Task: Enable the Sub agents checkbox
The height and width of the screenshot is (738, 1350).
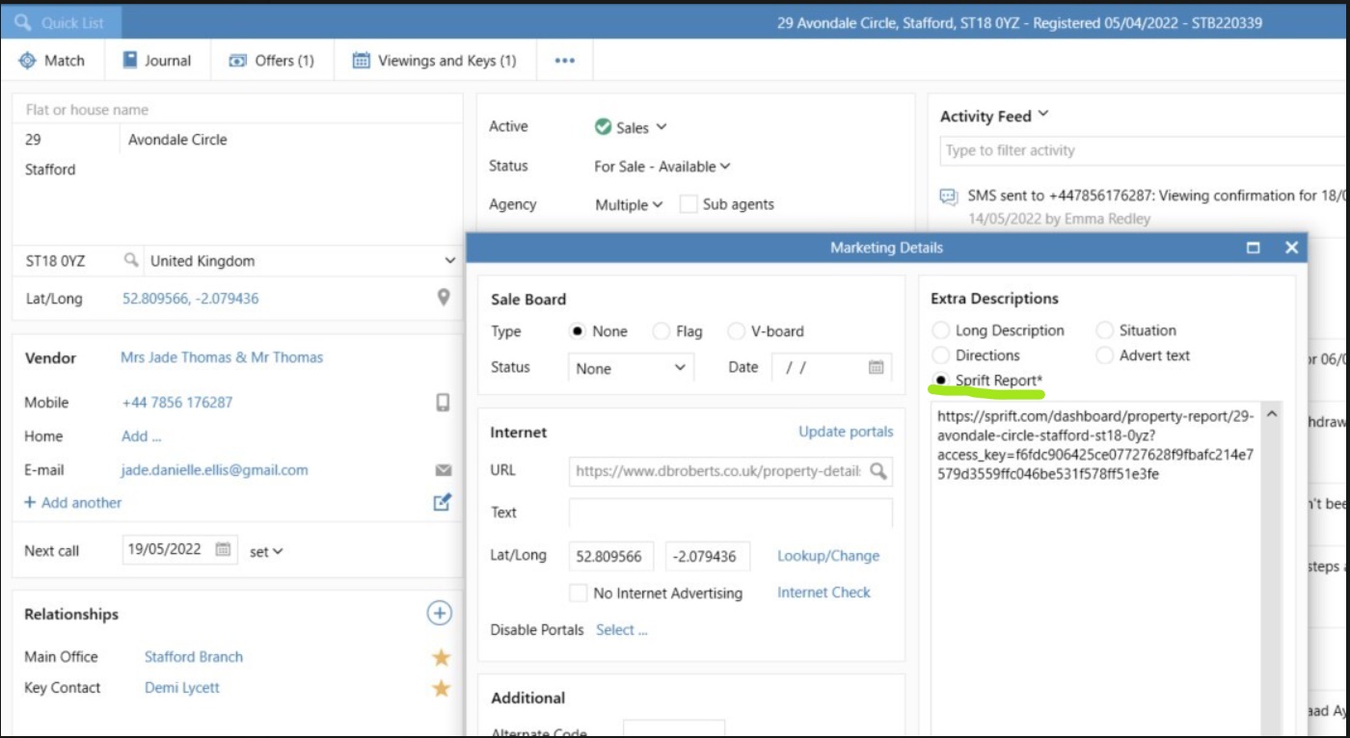Action: point(688,204)
